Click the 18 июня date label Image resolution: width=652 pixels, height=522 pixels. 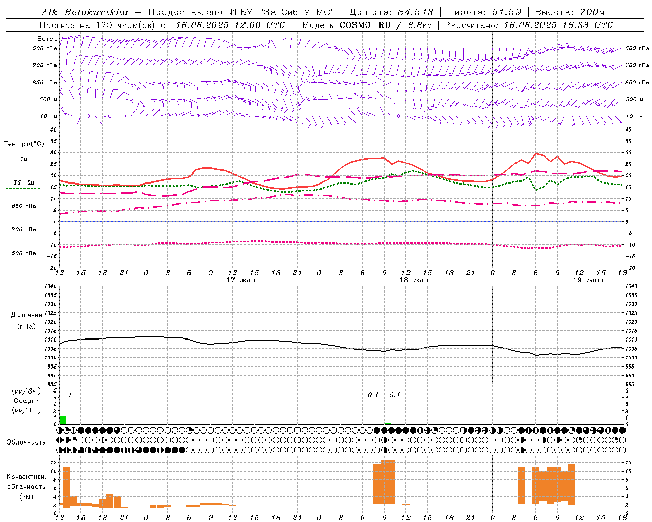[415, 280]
